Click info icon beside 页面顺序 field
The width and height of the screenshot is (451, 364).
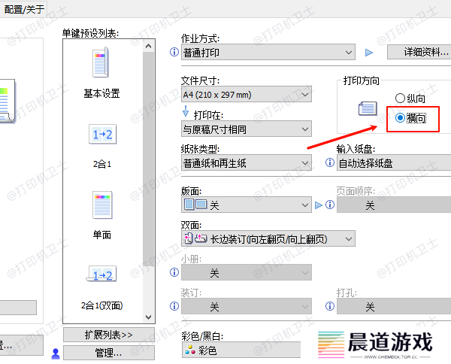coord(330,205)
